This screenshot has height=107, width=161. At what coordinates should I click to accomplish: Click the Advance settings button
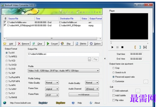[84, 95]
